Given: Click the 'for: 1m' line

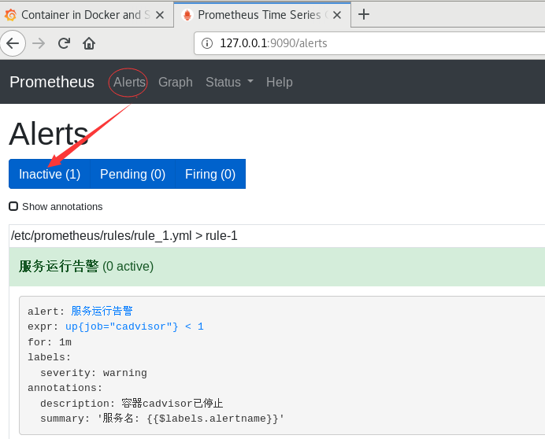Looking at the screenshot, I should [50, 342].
